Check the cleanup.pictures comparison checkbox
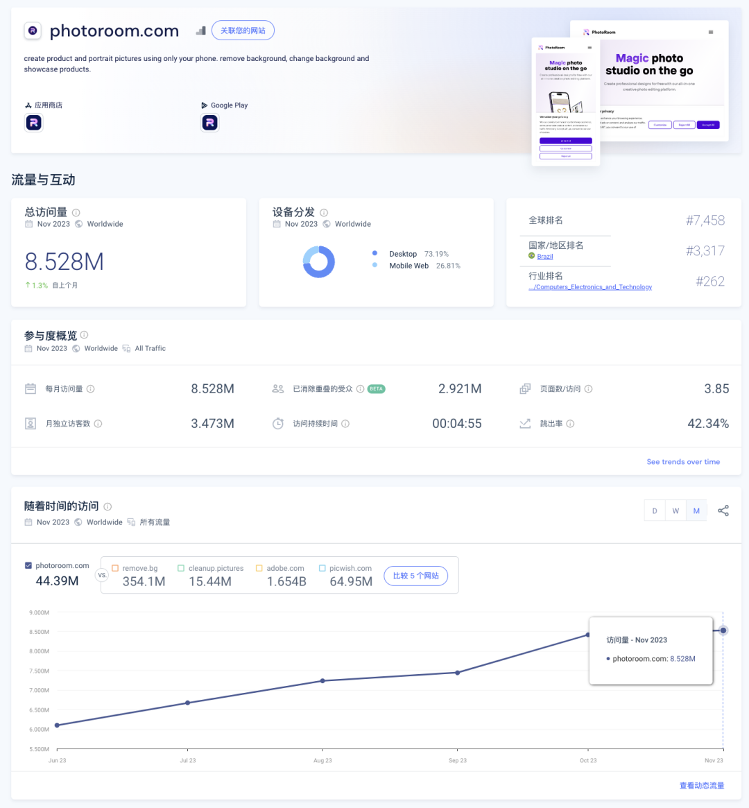The image size is (749, 808). click(x=181, y=568)
